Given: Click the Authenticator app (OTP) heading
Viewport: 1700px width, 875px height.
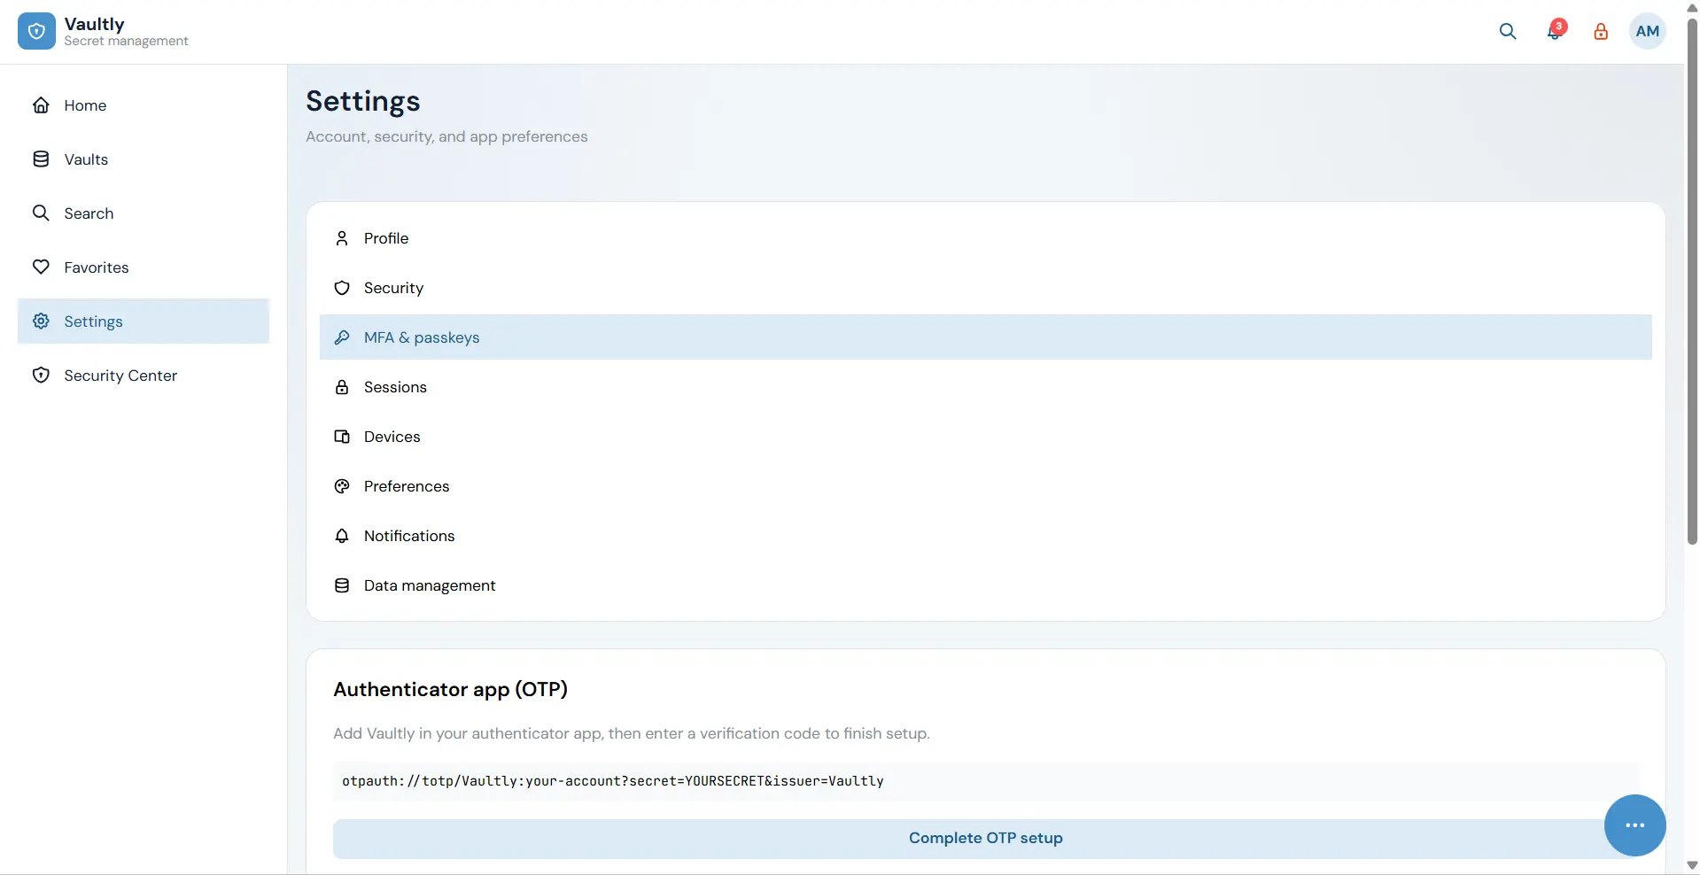Looking at the screenshot, I should point(450,689).
